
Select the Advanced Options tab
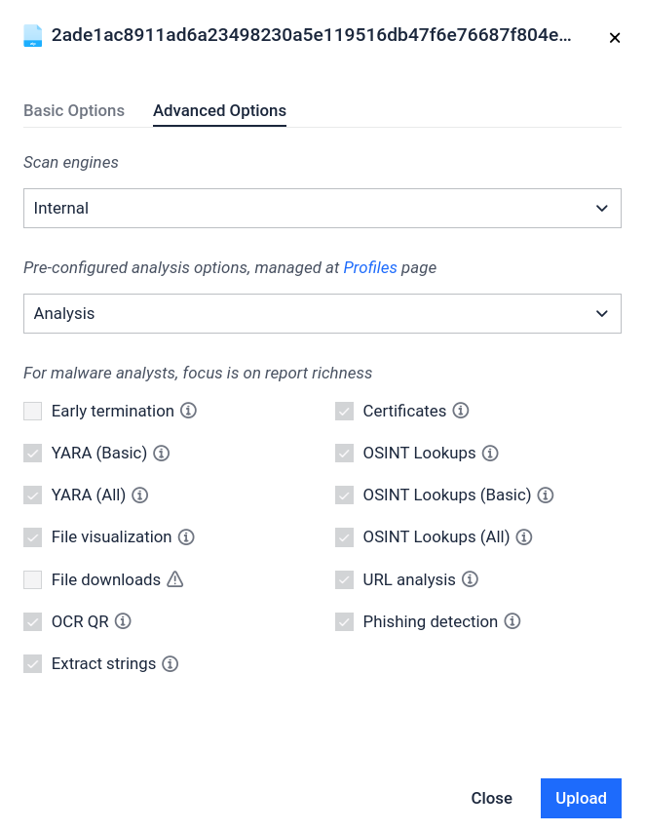click(x=219, y=110)
